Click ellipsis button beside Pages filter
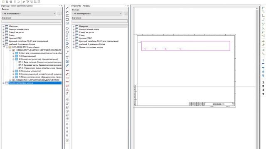Screen dimensions: 266x149 (x=59, y=14)
